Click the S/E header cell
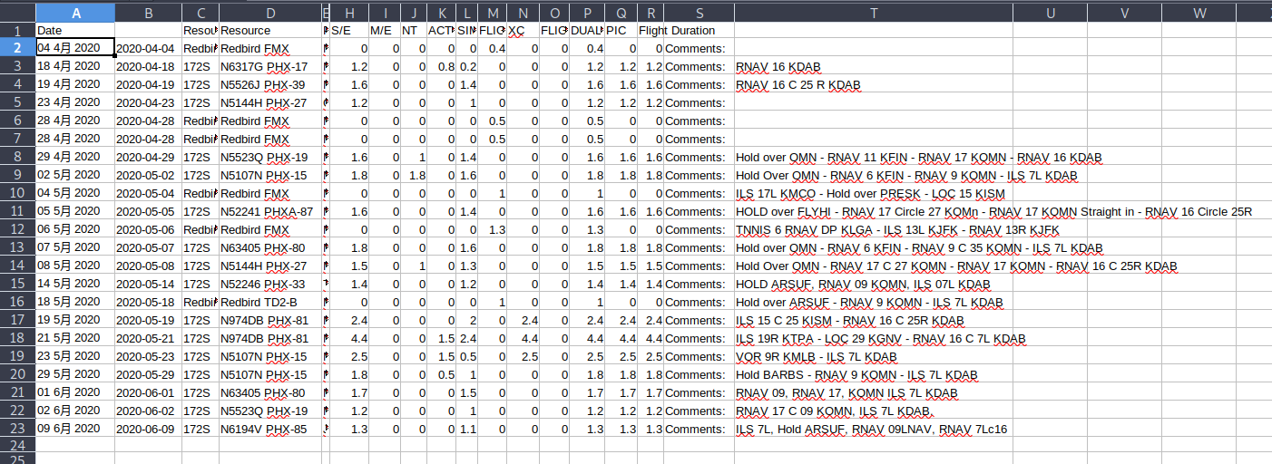The image size is (1272, 464). click(x=348, y=30)
